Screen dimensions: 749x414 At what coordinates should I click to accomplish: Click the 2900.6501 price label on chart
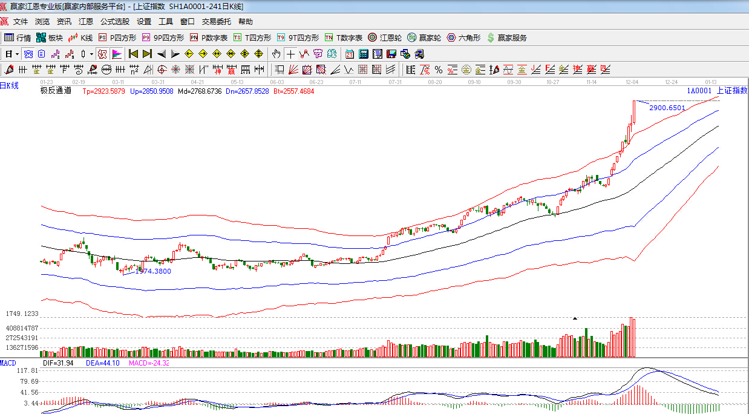667,108
